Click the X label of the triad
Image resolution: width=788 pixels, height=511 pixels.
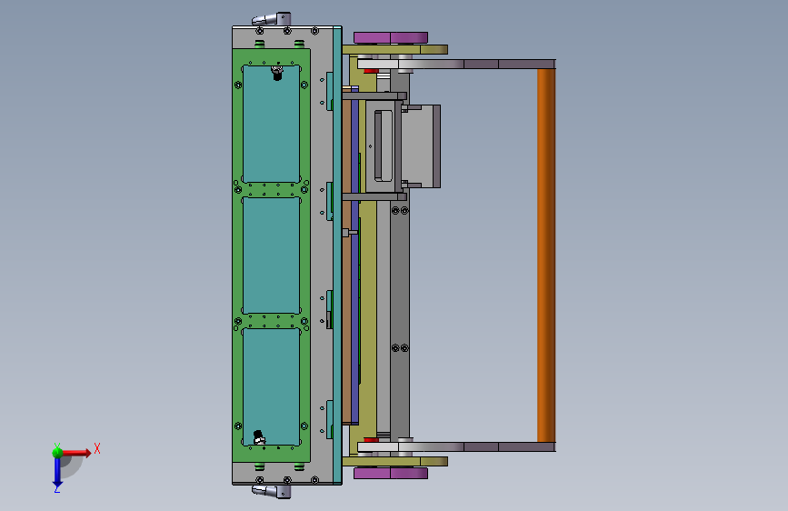[x=97, y=448]
